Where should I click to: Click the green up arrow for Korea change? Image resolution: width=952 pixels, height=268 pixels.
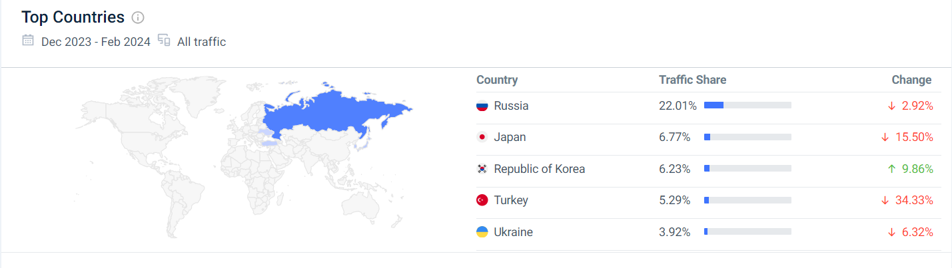(x=891, y=169)
